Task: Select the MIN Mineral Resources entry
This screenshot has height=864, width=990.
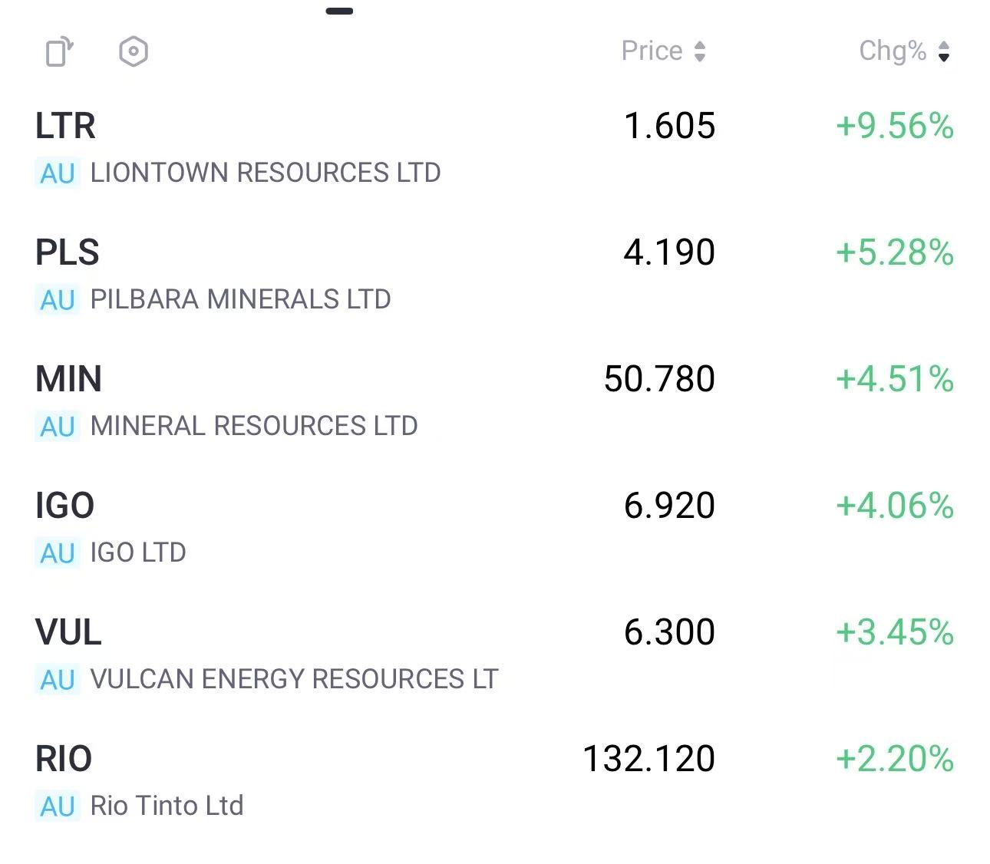Action: pos(307,401)
